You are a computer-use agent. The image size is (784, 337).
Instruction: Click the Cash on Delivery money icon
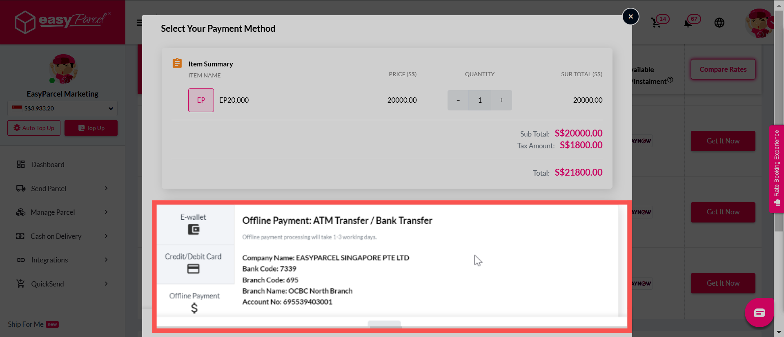click(20, 236)
